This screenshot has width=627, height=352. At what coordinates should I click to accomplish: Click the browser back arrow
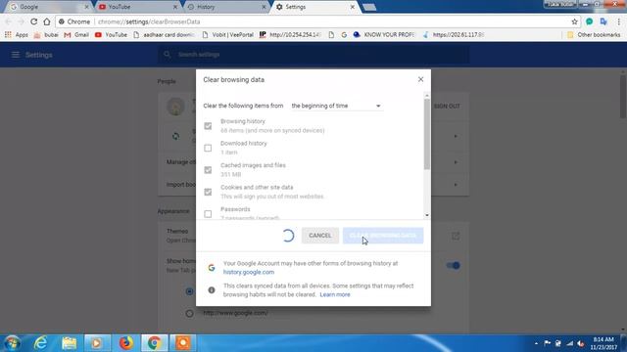click(x=9, y=22)
